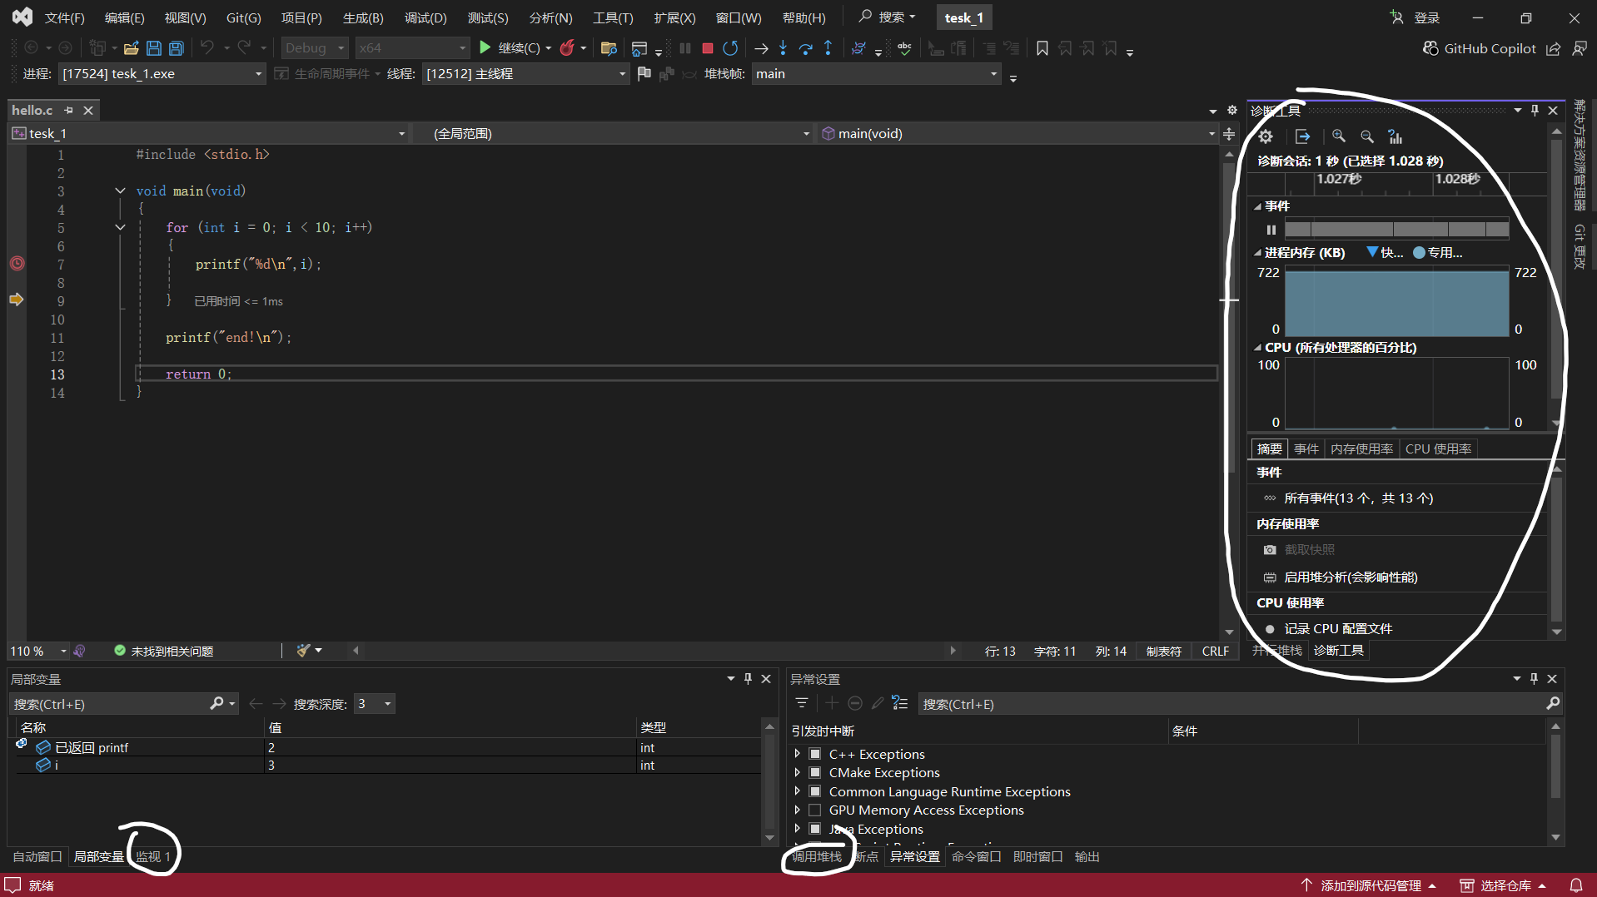
Task: Click 启用堆分析 enable heap profiling link
Action: coord(1351,577)
